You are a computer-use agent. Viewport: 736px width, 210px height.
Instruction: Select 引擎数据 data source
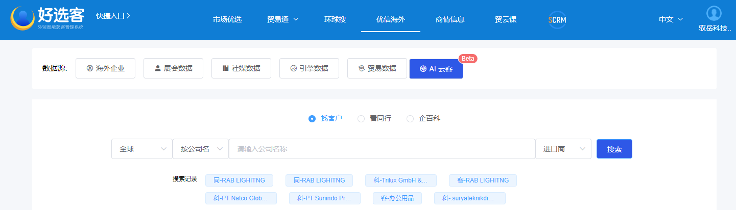[309, 68]
